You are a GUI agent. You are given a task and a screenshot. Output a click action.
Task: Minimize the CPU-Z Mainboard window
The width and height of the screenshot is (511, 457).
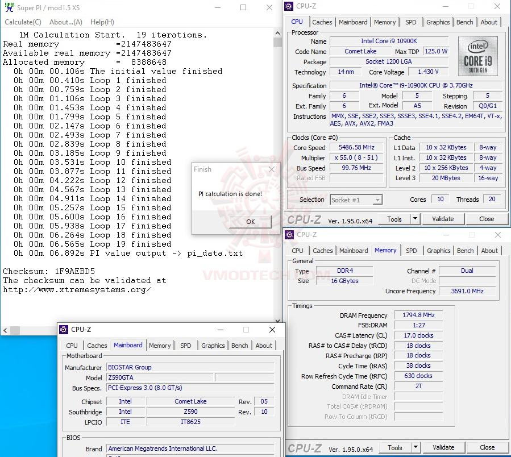click(221, 330)
